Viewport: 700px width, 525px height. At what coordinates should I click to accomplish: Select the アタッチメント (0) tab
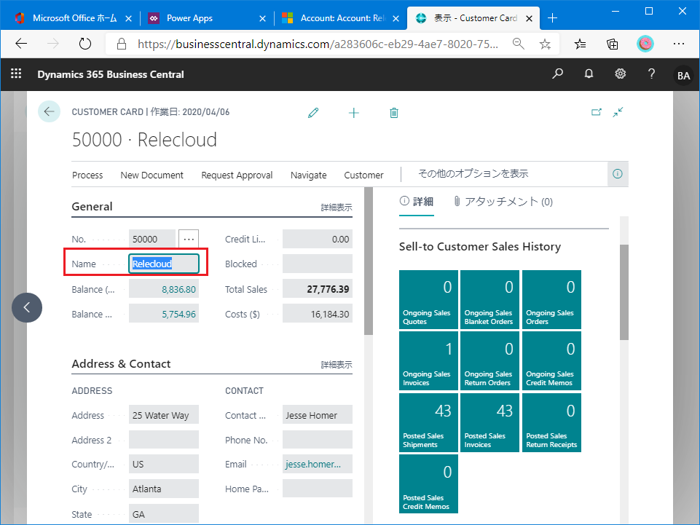503,202
